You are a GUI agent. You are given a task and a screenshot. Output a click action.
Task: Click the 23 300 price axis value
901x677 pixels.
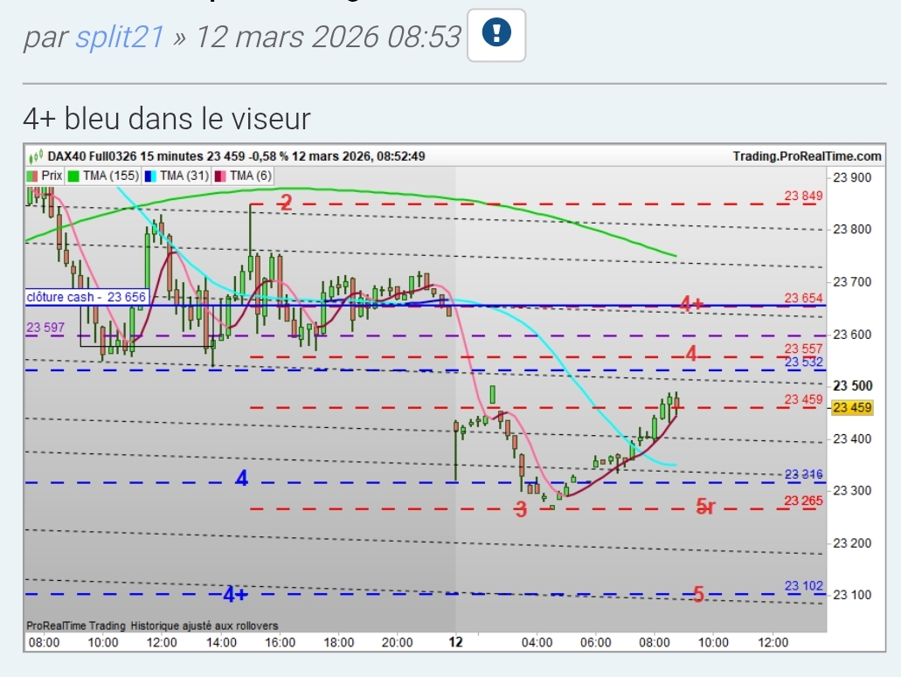(x=852, y=491)
